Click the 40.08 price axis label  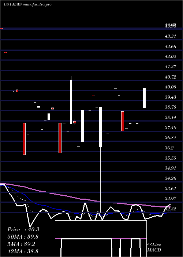tap(171, 87)
